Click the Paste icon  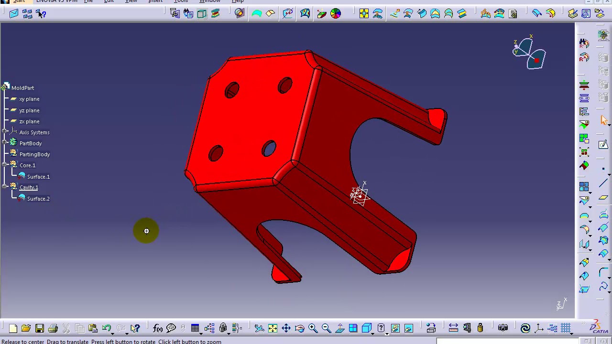(x=93, y=328)
